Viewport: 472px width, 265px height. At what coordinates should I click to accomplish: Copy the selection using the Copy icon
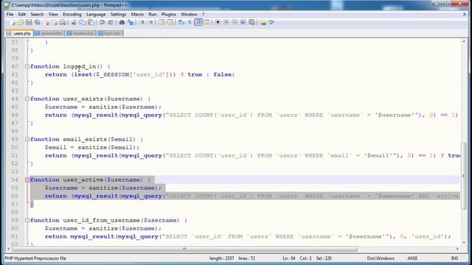[x=82, y=23]
